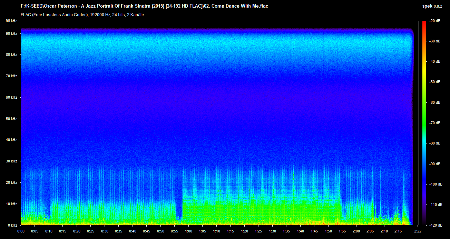Click the dark gap near 0:57 in the spectrogram
The image size is (450, 239).
179,193
